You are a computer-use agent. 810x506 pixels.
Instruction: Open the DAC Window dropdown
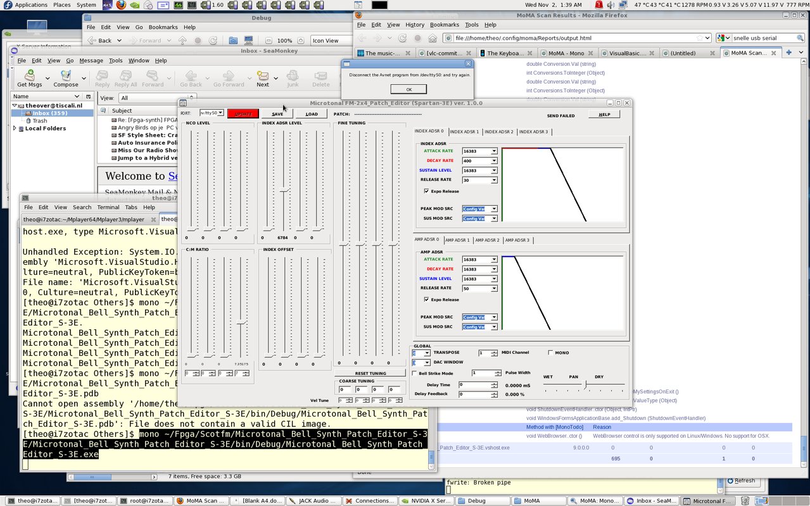click(x=427, y=363)
